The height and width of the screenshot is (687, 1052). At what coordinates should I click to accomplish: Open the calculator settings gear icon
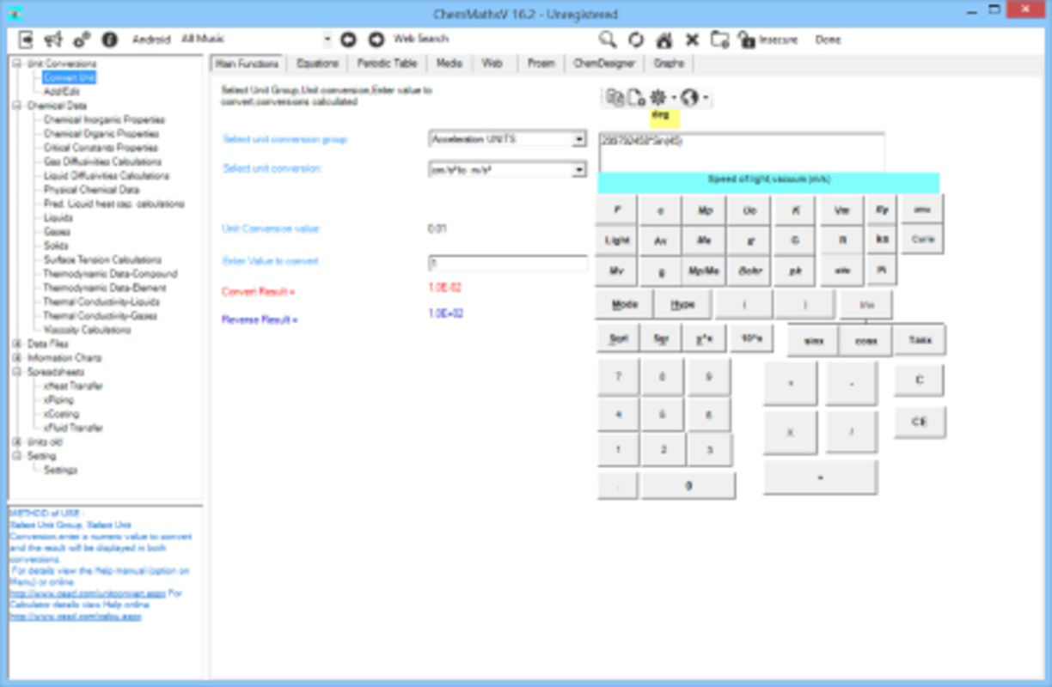657,98
